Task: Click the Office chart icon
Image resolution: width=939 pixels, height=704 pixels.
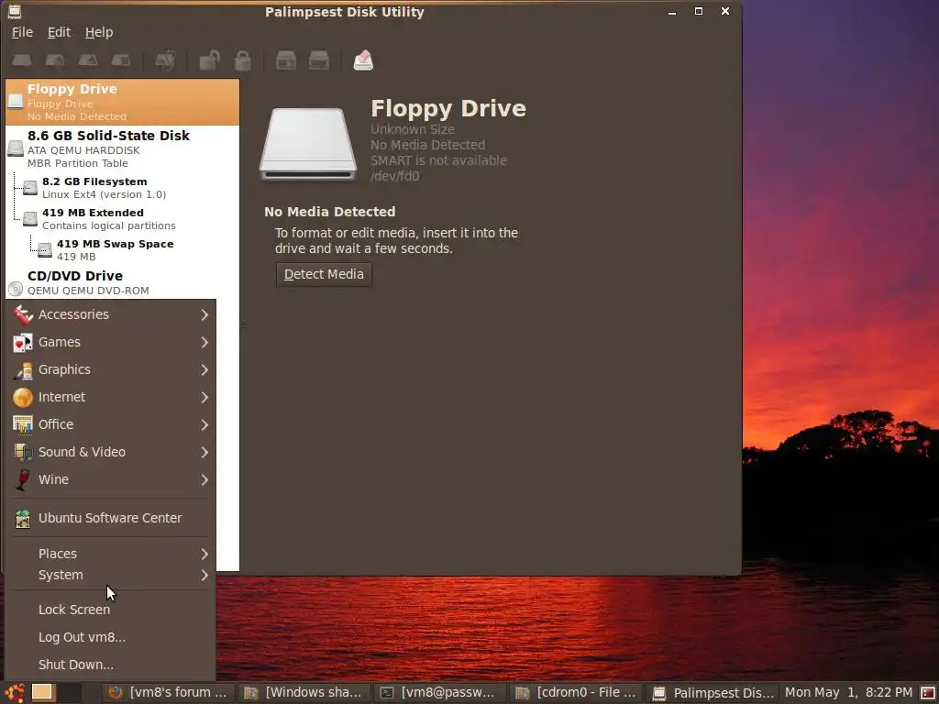Action: point(23,424)
